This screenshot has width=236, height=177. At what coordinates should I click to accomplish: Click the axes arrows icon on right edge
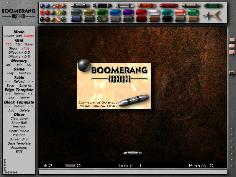coord(232,52)
